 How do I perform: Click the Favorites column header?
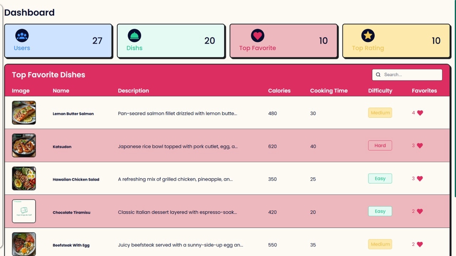click(x=424, y=91)
